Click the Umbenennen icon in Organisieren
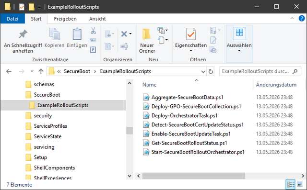The height and width of the screenshot is (190, 307). tap(124, 46)
